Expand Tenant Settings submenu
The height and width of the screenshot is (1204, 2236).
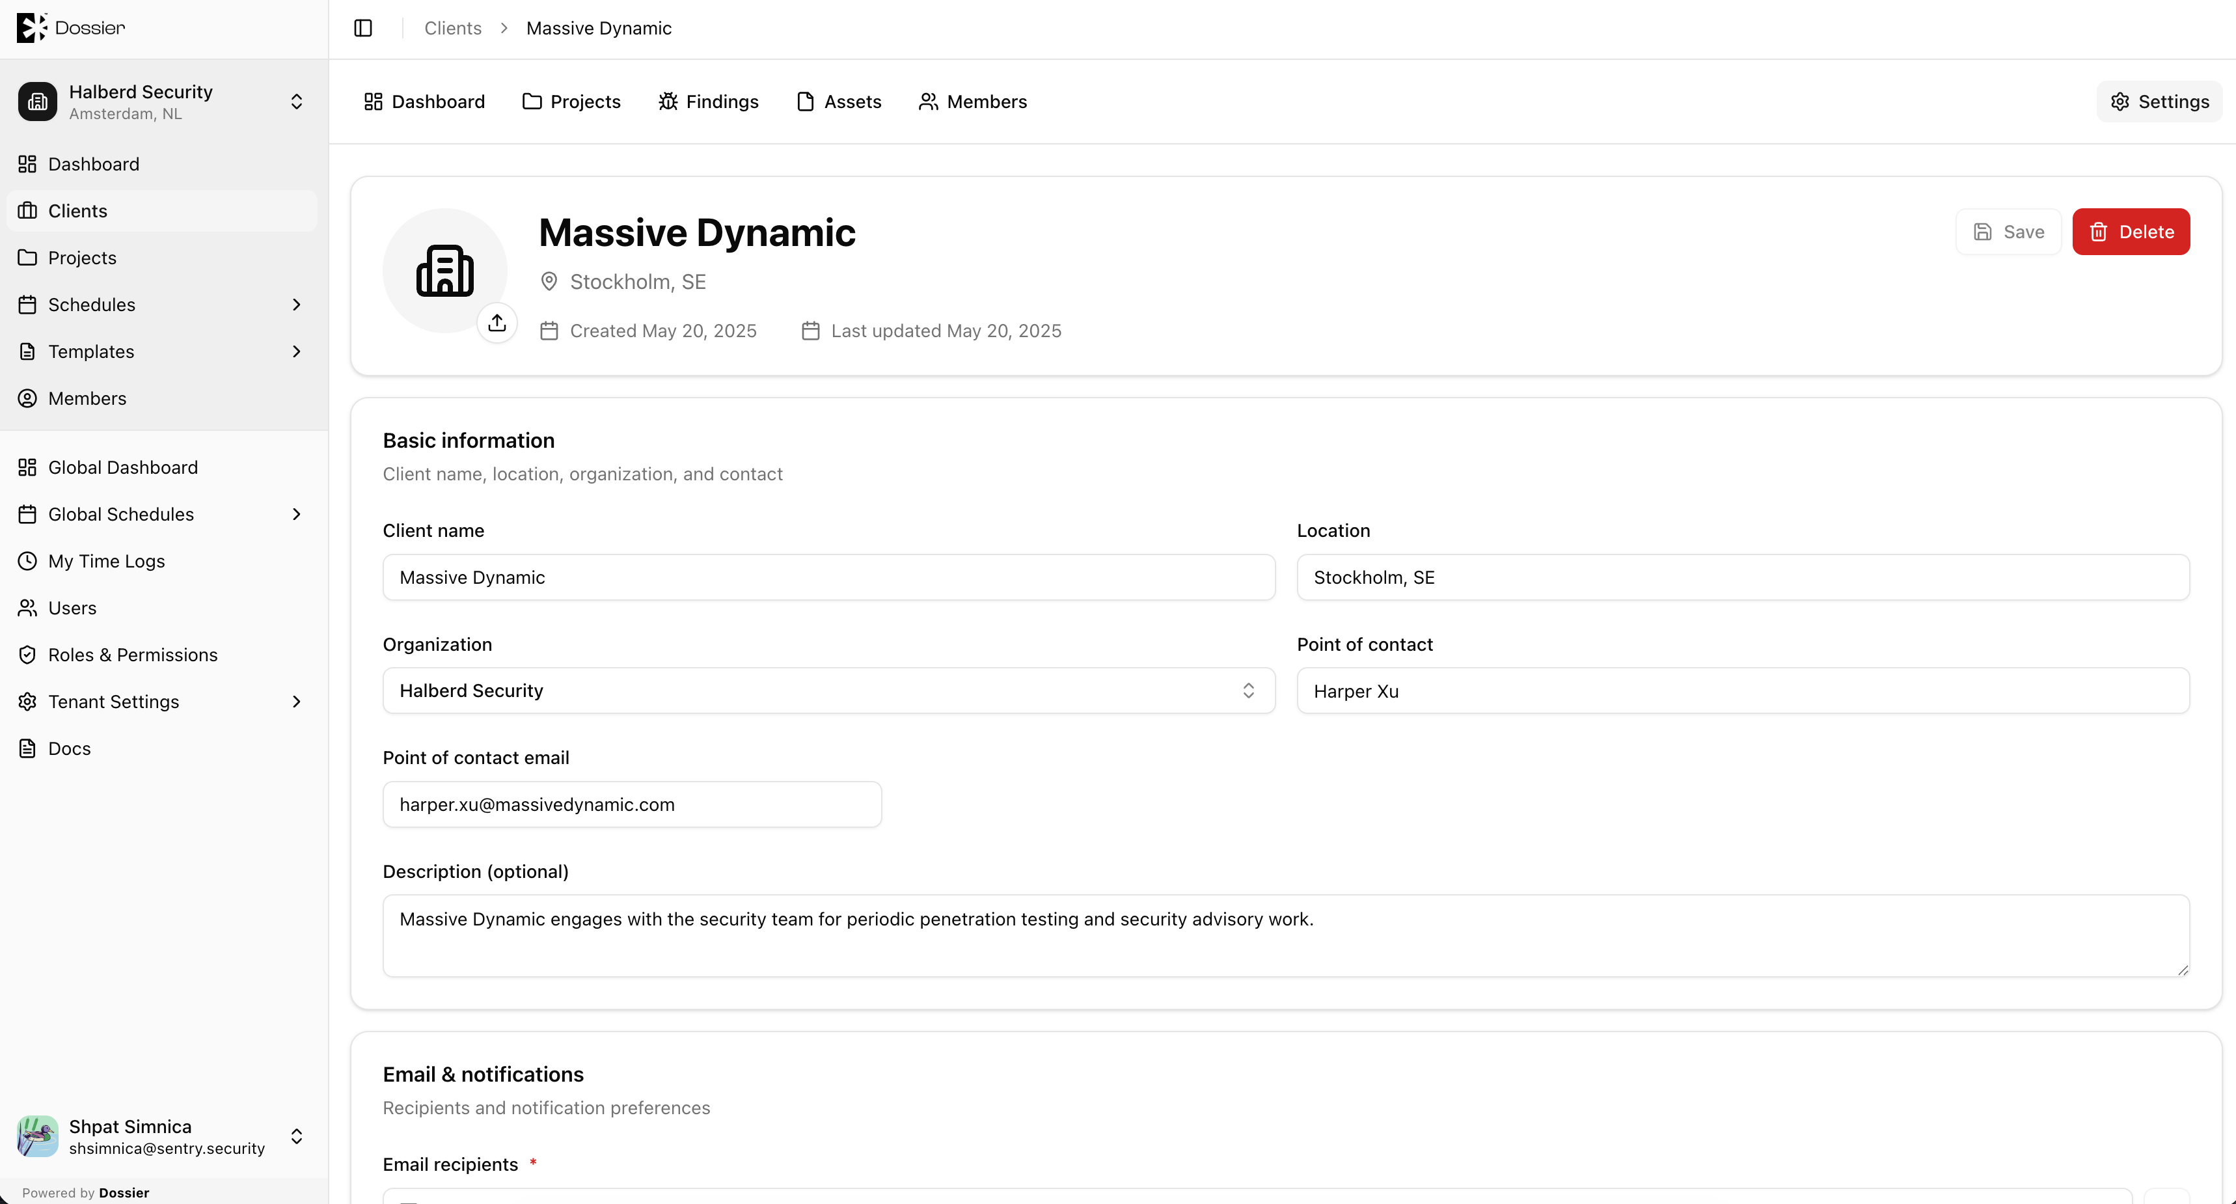[297, 702]
